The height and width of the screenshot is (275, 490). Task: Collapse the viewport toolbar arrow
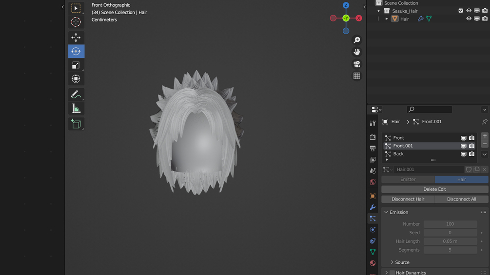tap(62, 7)
